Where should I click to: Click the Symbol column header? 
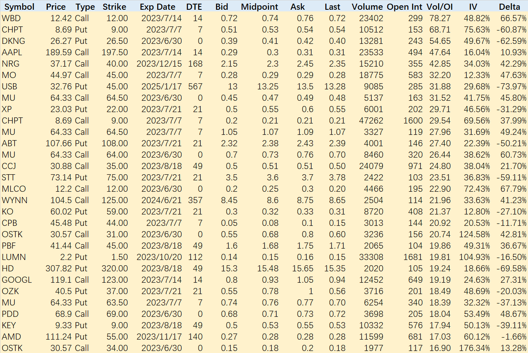coord(19,7)
